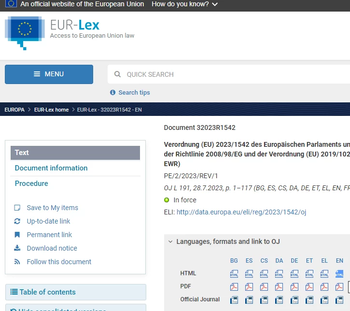Go to EUR-Lex home breadcrumb

[51, 110]
